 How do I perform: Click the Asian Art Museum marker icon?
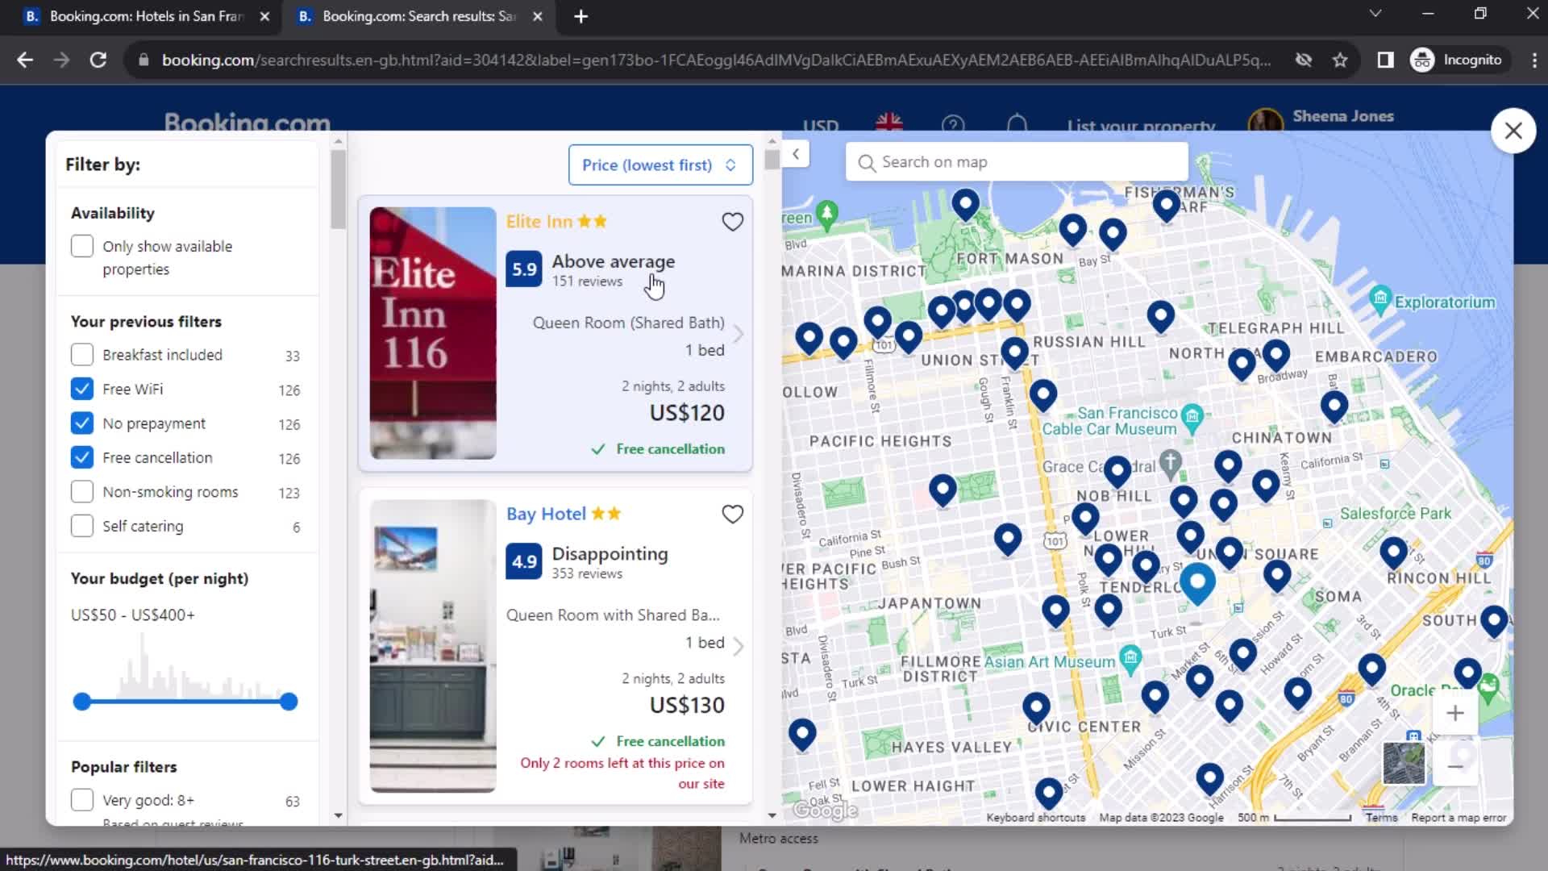pyautogui.click(x=1130, y=658)
